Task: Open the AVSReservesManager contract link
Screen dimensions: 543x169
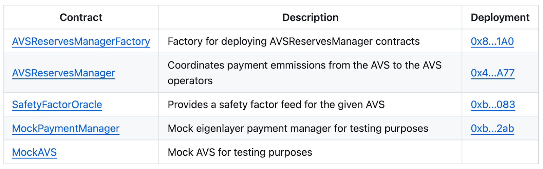Action: (63, 73)
